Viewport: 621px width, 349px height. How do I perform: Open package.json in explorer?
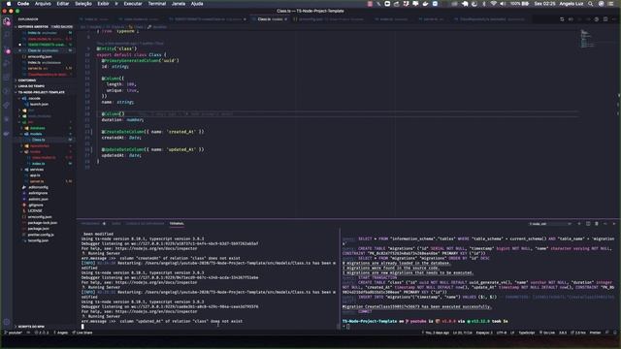pos(38,229)
